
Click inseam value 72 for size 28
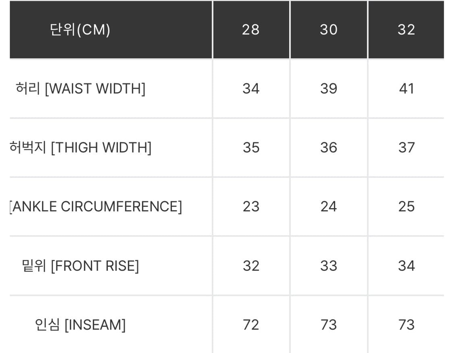pos(251,325)
